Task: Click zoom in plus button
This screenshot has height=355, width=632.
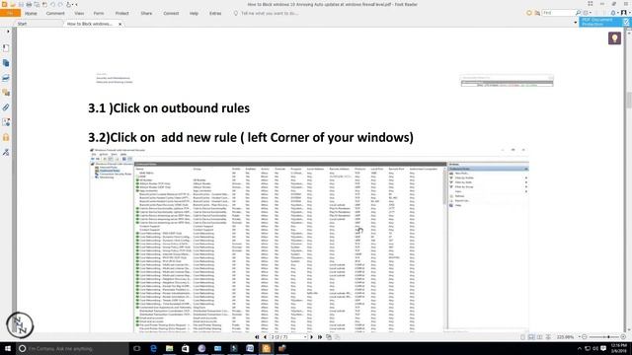Action: (x=623, y=337)
